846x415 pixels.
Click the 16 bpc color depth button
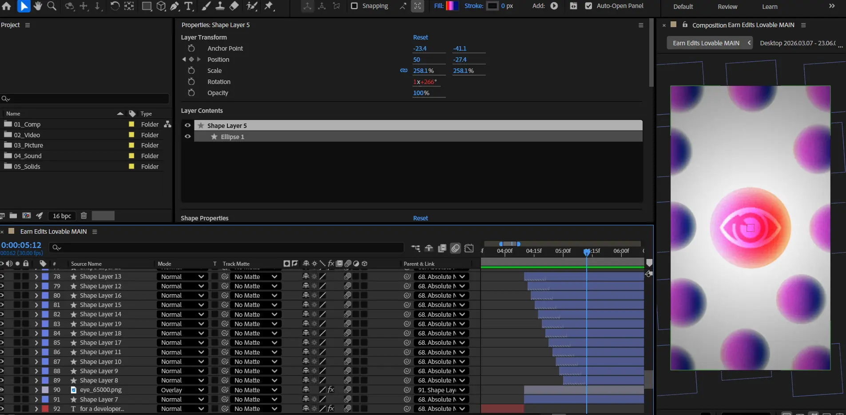(62, 216)
